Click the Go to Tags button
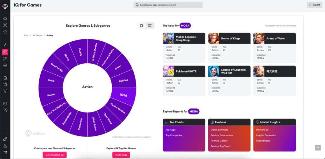The width and height of the screenshot is (325, 159). 121,155
